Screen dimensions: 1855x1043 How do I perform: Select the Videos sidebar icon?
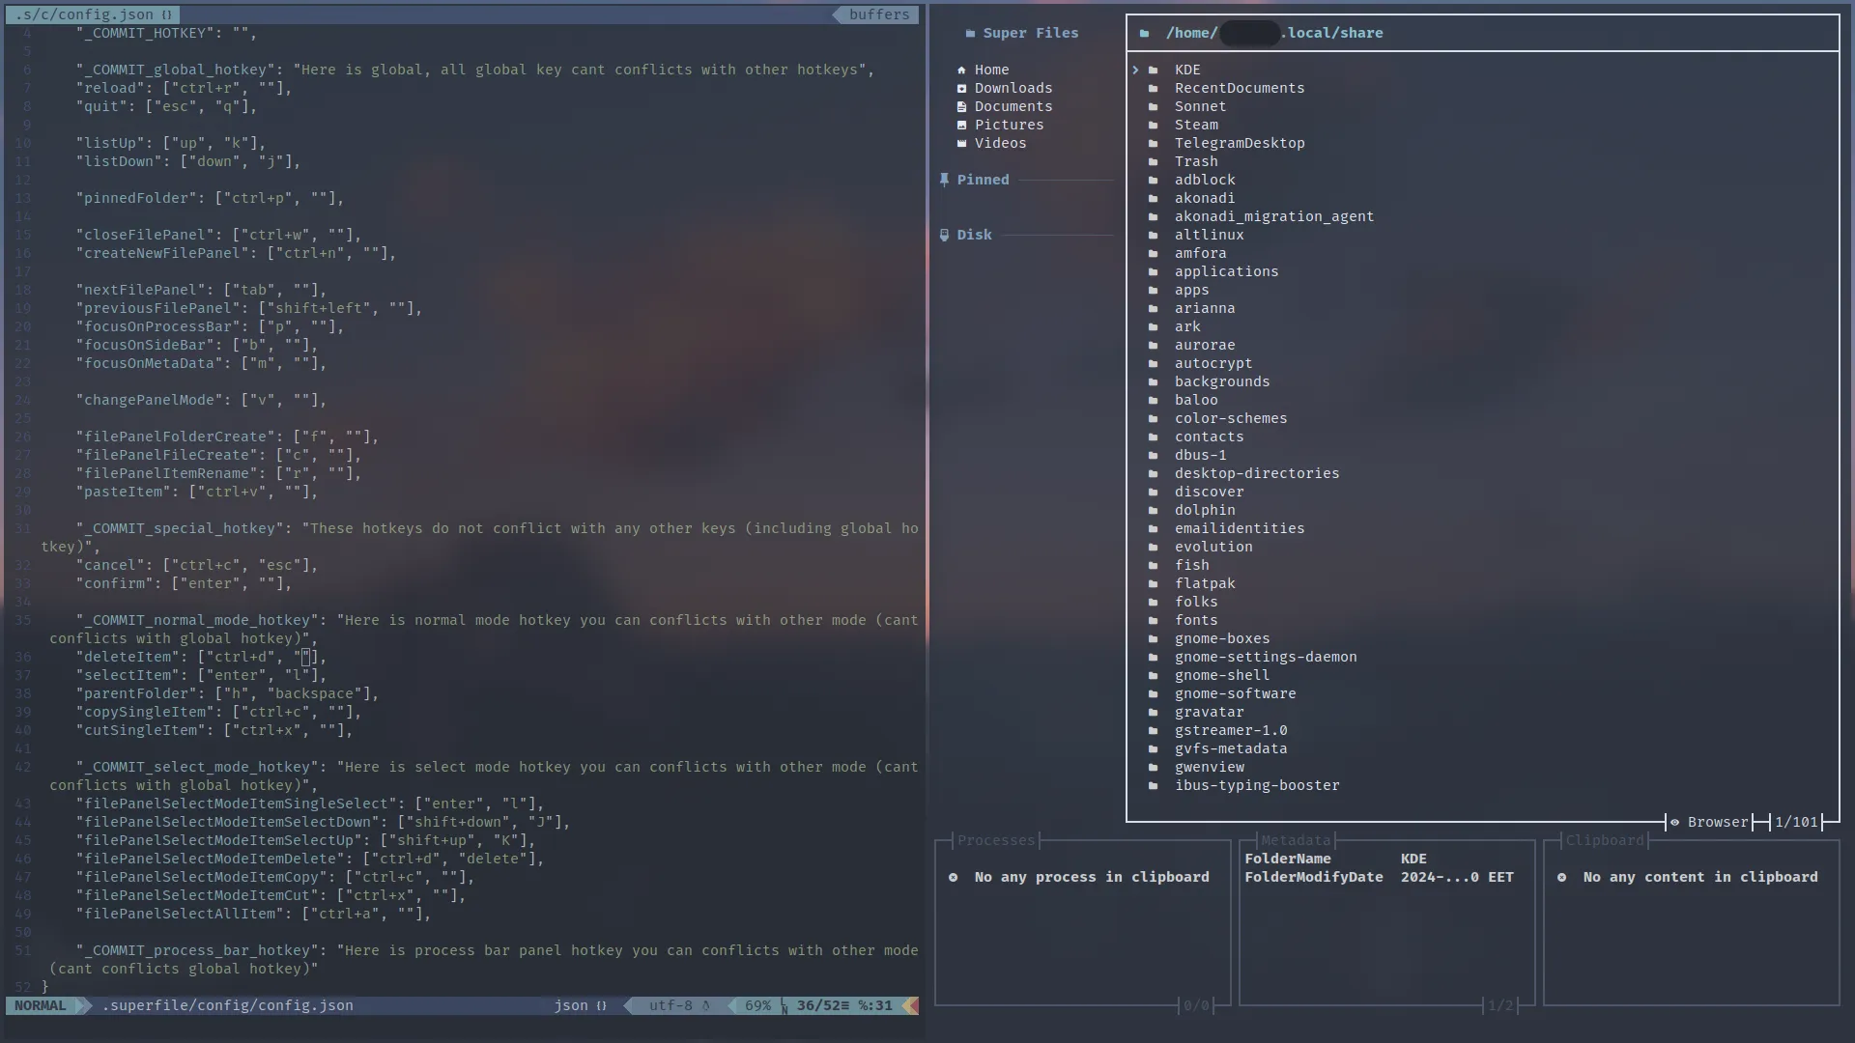click(962, 143)
